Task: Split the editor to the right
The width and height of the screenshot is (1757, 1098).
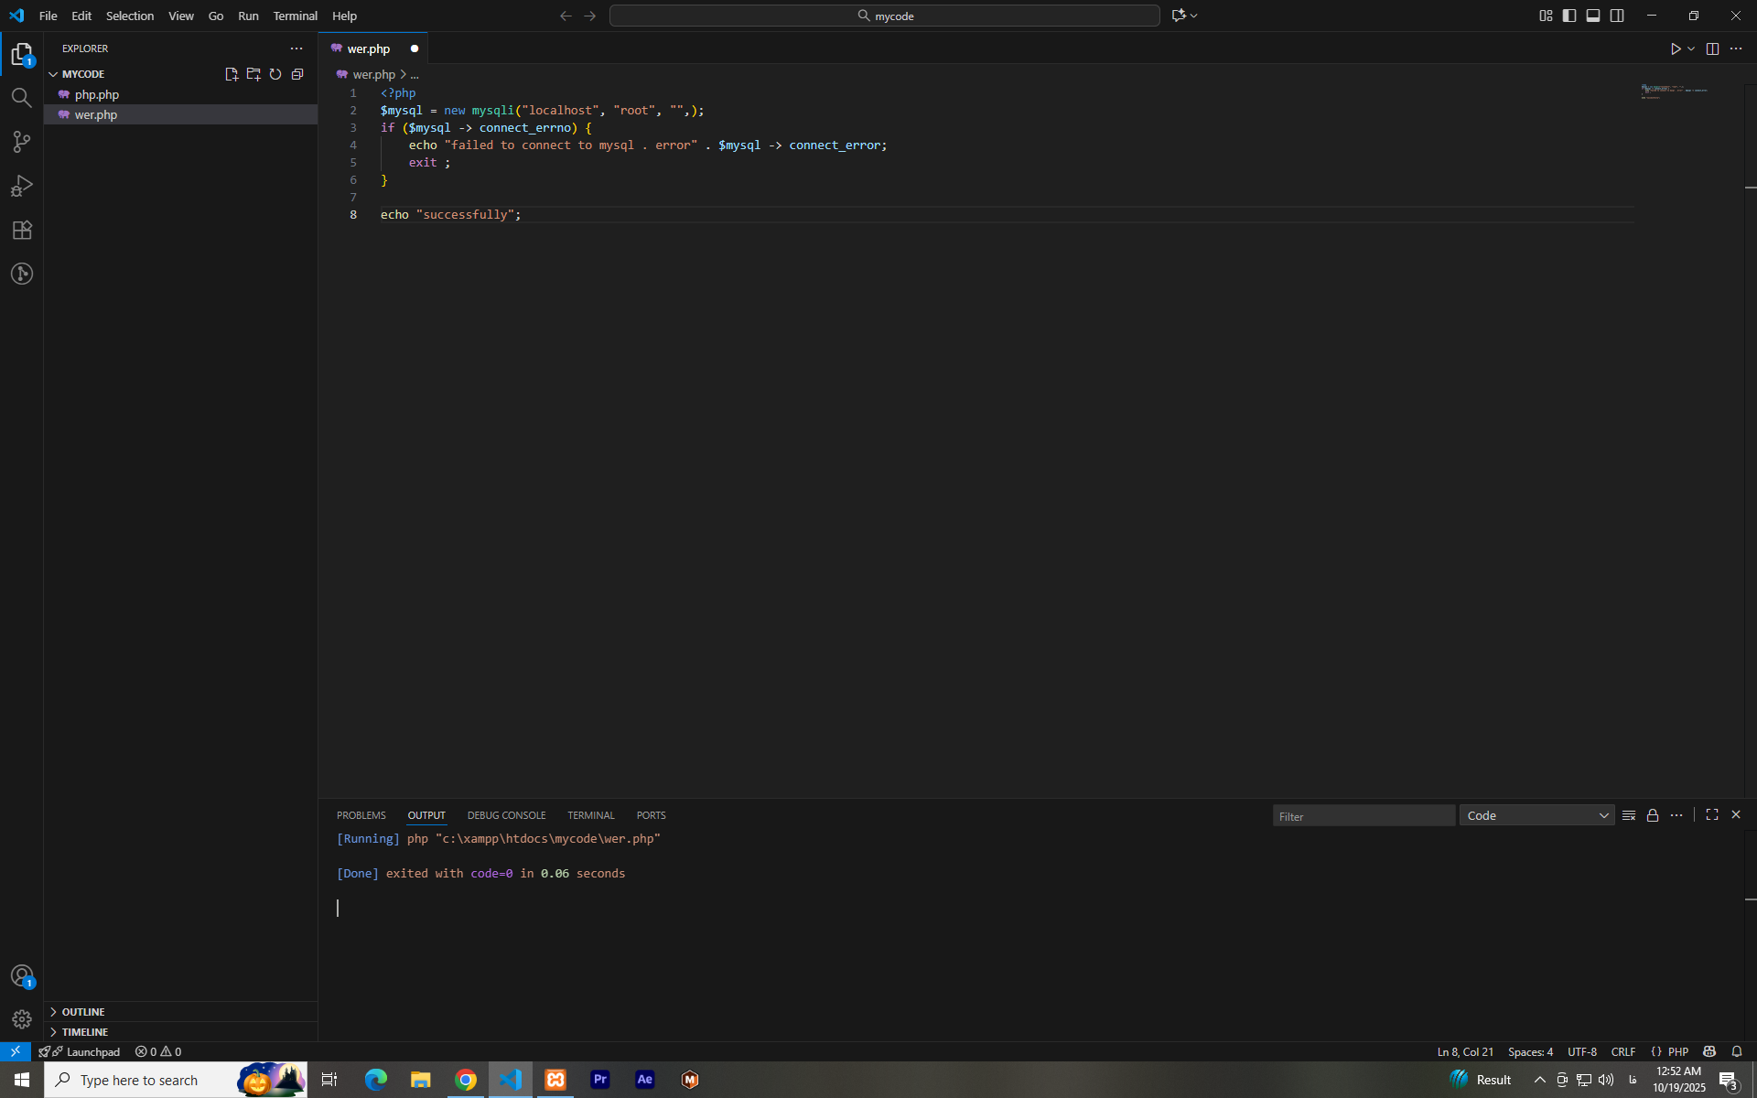Action: (x=1712, y=49)
